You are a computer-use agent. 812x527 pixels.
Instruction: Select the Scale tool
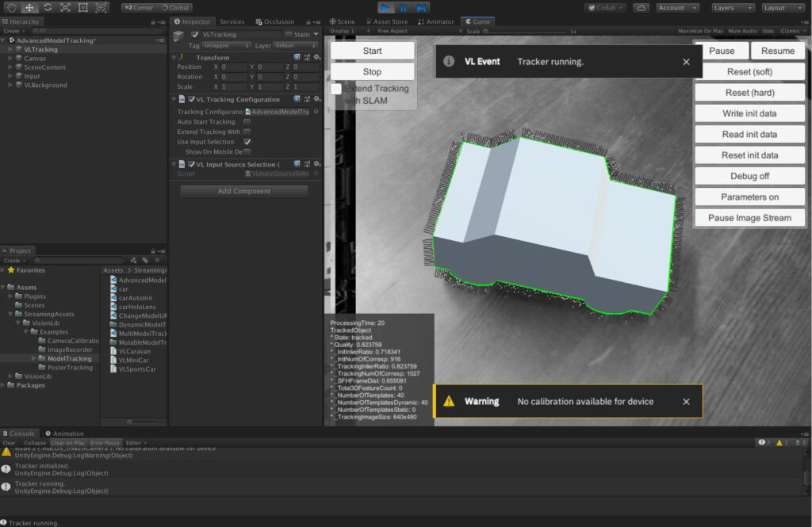pyautogui.click(x=65, y=7)
